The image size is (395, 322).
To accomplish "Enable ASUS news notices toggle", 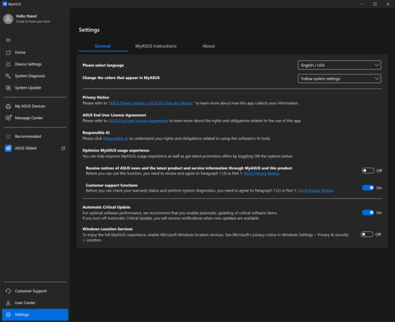I will tap(368, 171).
